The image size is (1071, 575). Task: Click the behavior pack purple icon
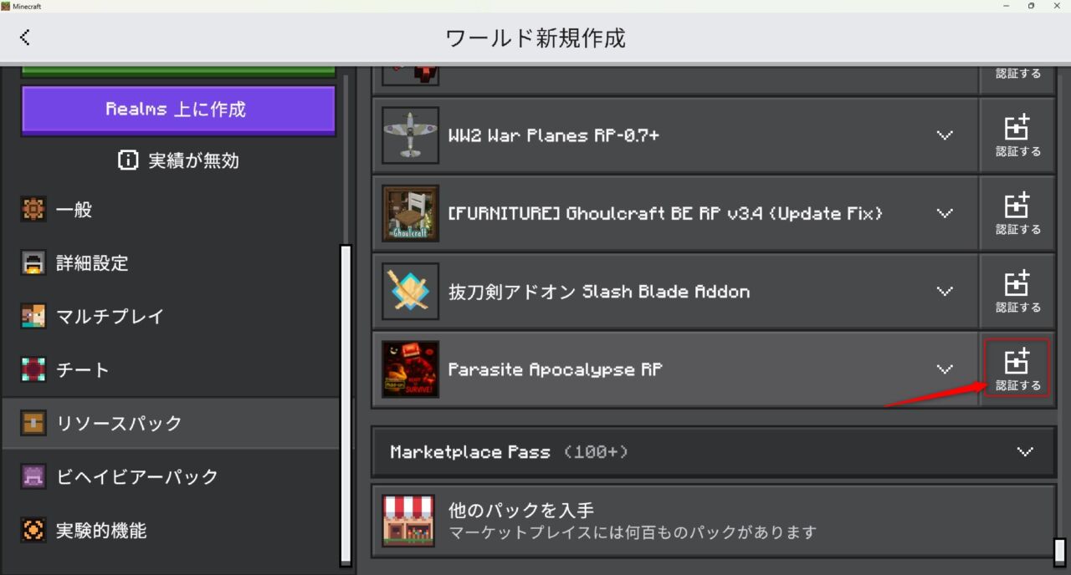[33, 476]
